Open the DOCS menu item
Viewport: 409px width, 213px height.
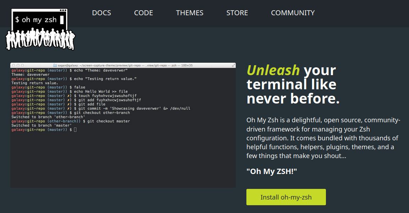(x=102, y=13)
